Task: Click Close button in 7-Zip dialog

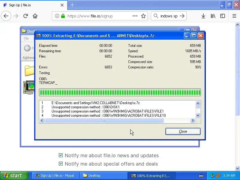Action: (x=183, y=131)
